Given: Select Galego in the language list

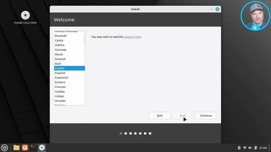Looking at the screenshot, I should click(69, 96).
